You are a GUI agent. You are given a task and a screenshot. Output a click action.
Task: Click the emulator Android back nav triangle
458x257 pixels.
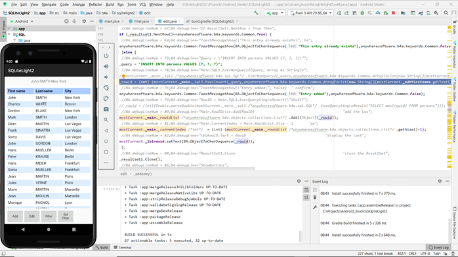(x=23, y=229)
